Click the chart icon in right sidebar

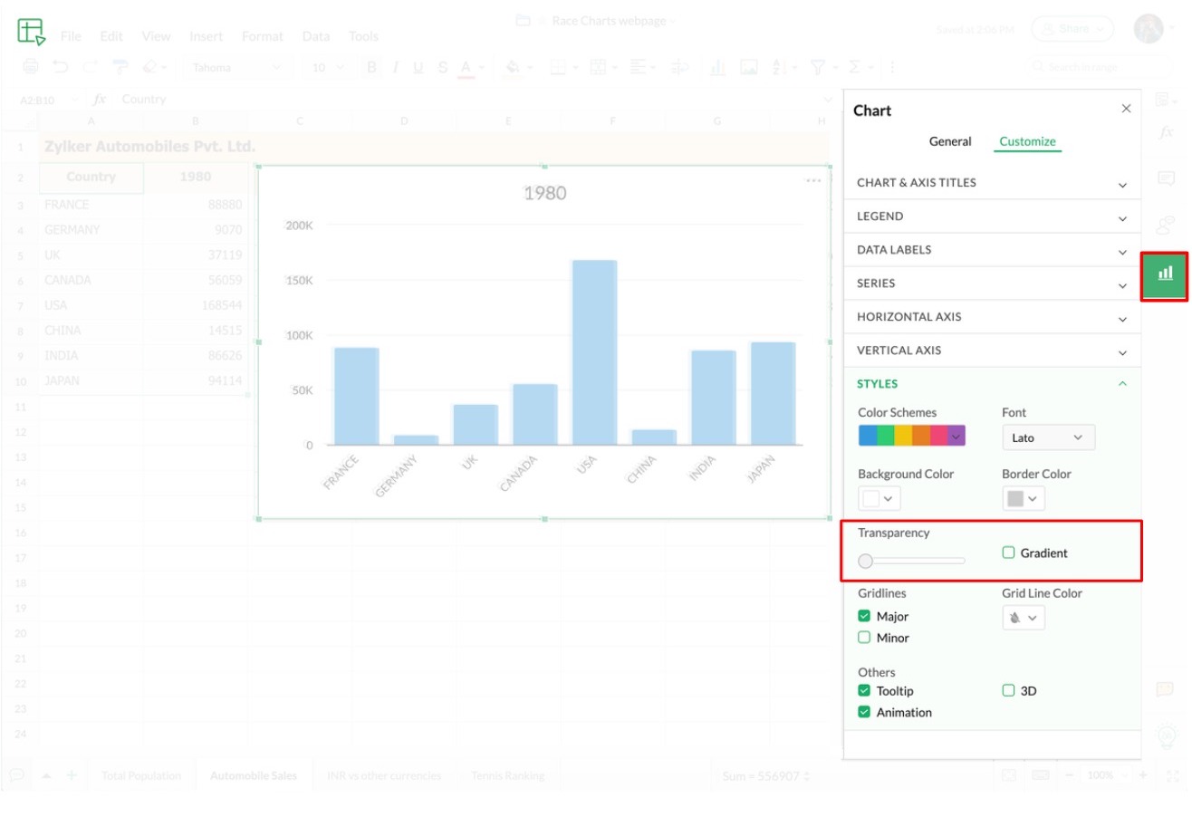tap(1165, 274)
